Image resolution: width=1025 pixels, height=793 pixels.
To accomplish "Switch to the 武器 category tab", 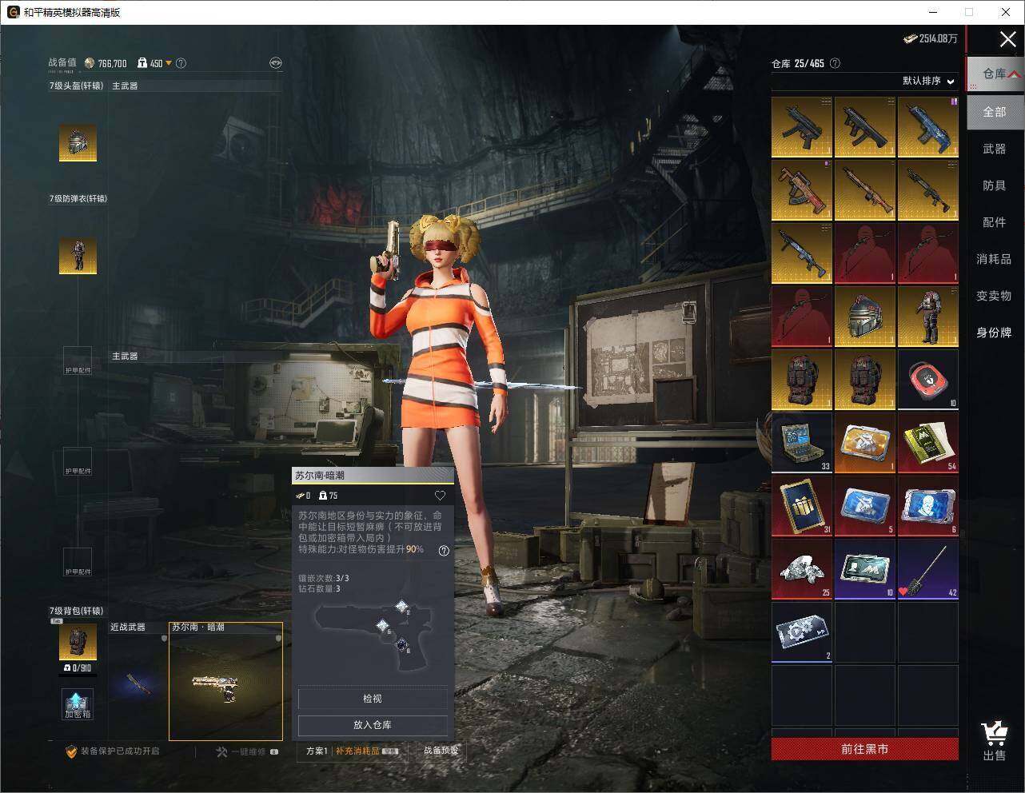I will click(995, 149).
